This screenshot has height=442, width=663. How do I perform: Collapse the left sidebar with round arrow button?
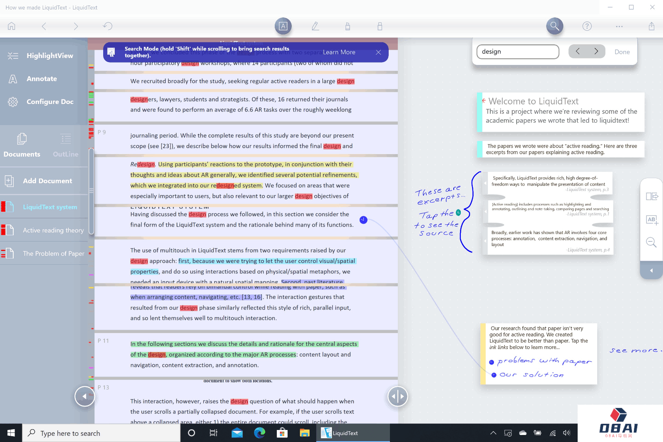(x=85, y=396)
